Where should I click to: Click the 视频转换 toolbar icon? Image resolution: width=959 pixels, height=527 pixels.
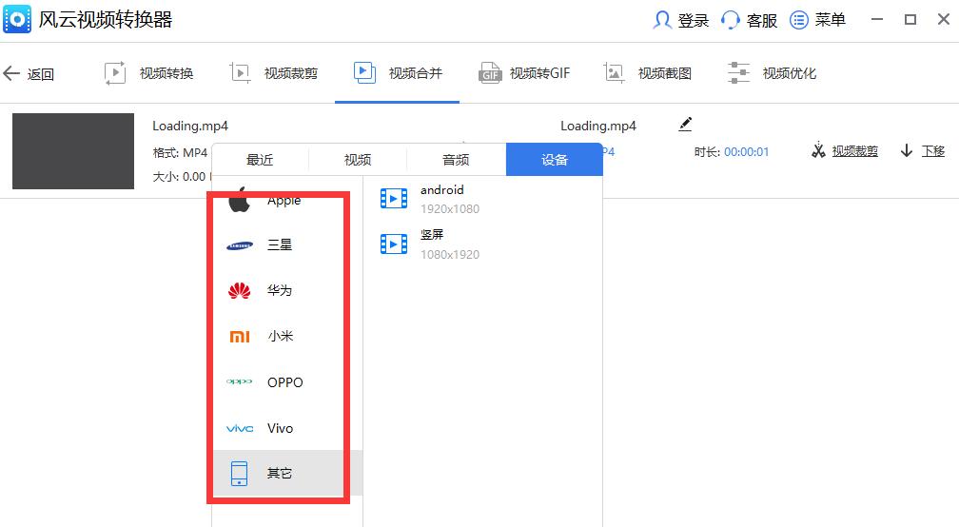point(115,73)
